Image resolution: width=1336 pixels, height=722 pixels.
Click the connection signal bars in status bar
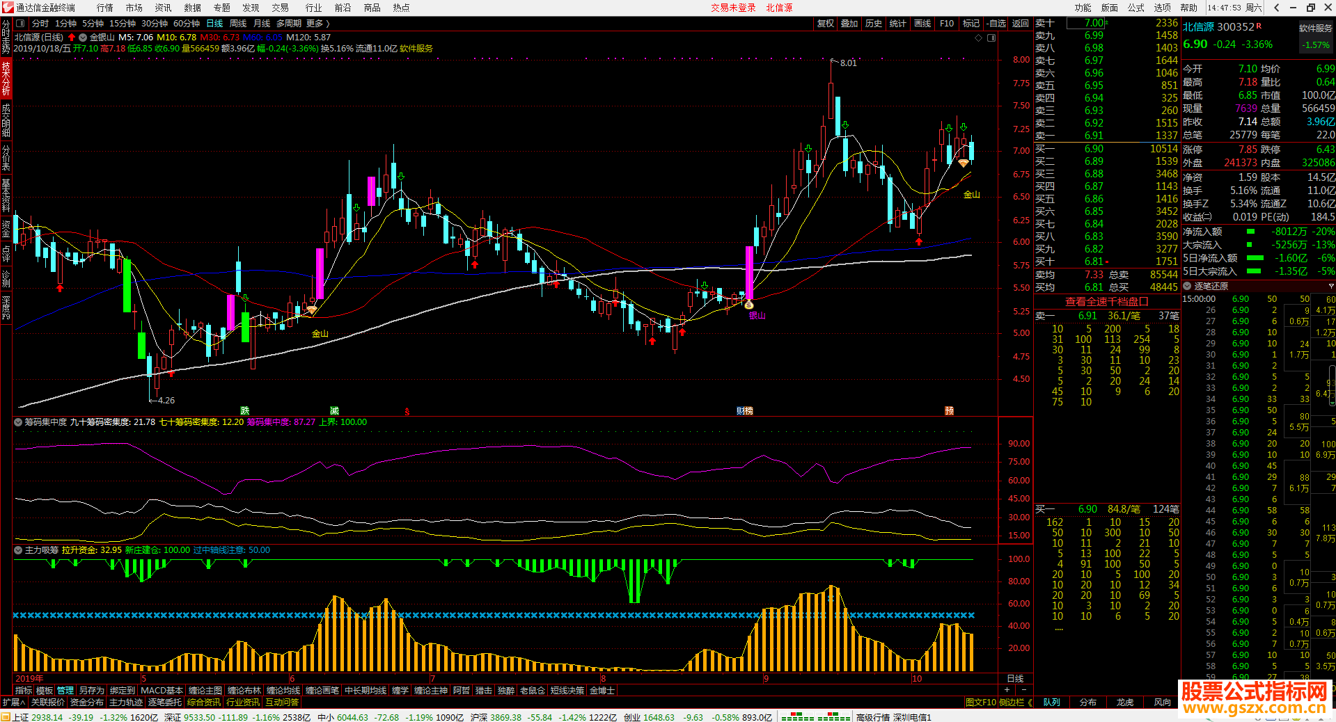click(815, 717)
